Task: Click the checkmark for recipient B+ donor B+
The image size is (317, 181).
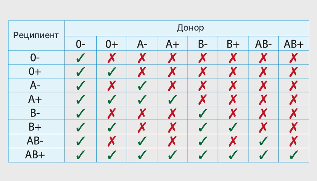Action: coord(233,127)
